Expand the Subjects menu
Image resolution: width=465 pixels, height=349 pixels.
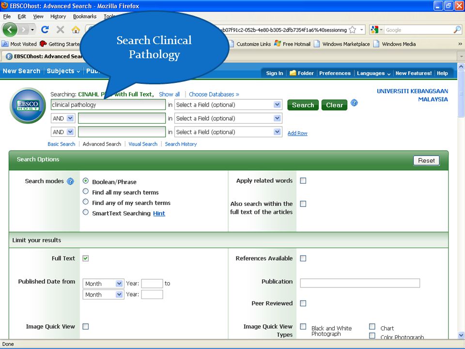[x=63, y=71]
